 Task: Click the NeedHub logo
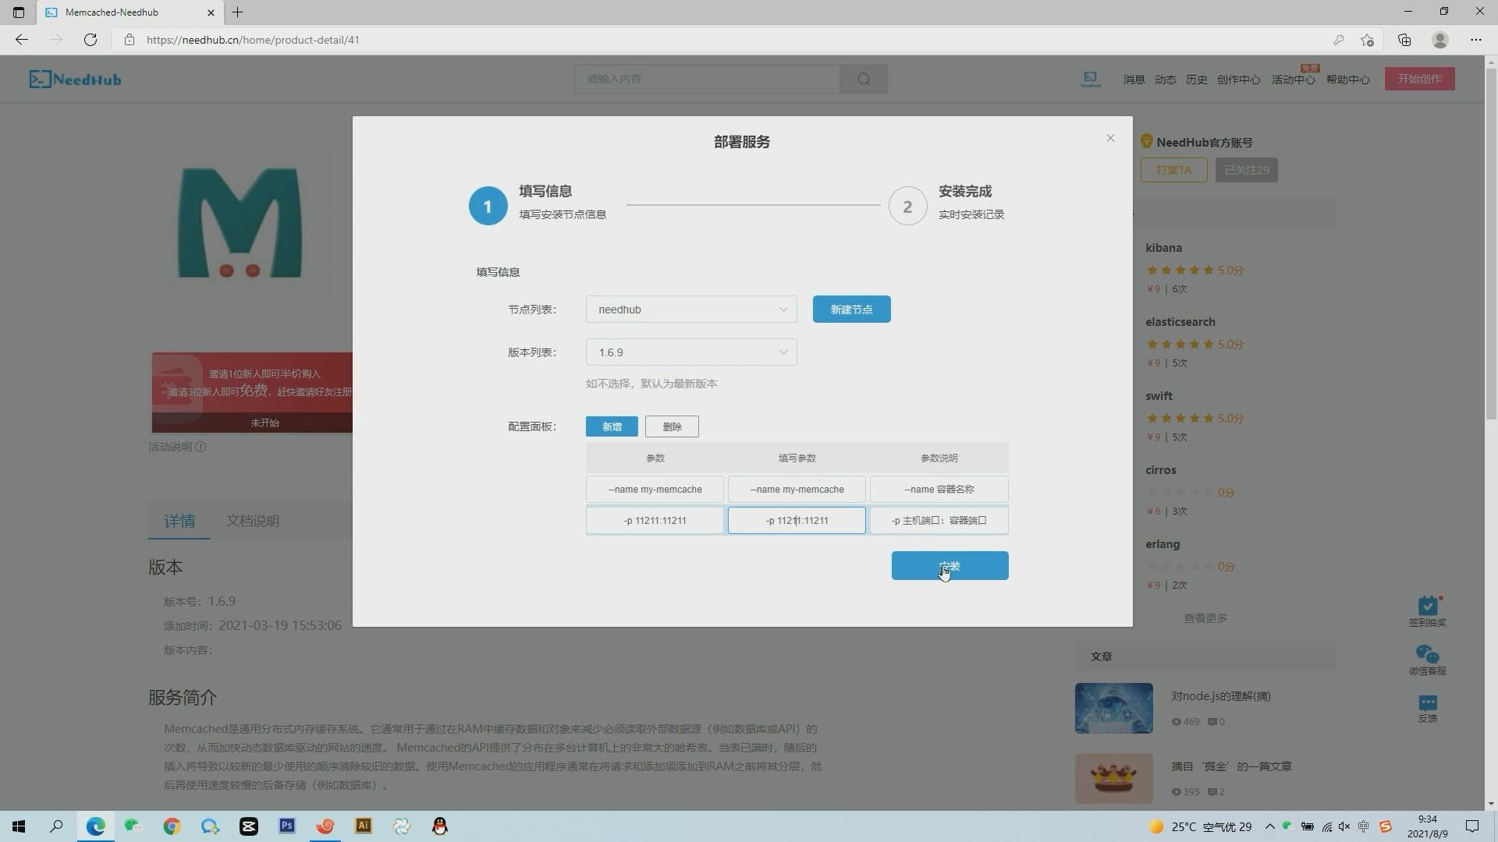(75, 79)
